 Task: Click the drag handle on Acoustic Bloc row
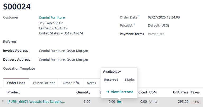[x=3, y=102]
